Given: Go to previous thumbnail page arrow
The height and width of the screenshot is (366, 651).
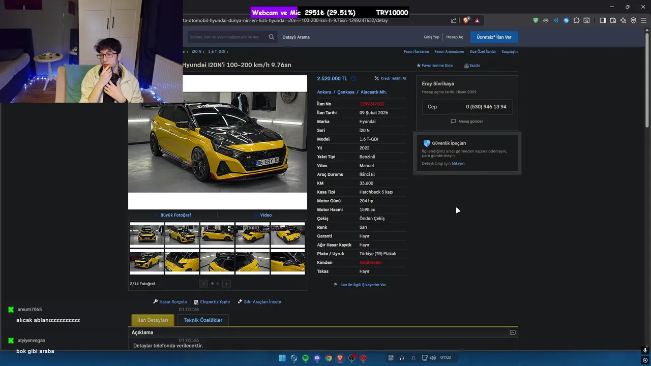Looking at the screenshot, I should click(203, 284).
